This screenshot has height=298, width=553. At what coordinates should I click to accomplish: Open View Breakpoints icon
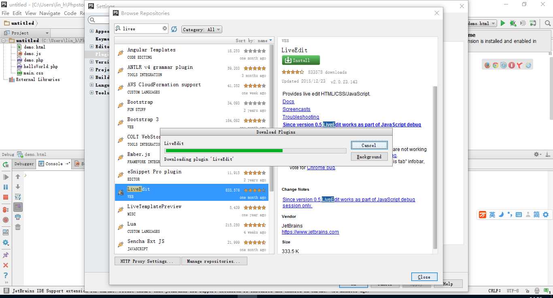pos(6,209)
